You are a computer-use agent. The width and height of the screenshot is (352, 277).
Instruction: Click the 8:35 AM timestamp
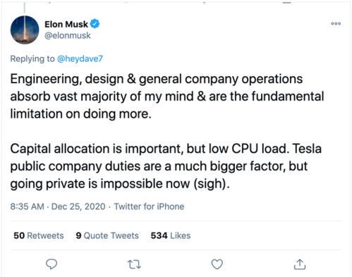27,207
